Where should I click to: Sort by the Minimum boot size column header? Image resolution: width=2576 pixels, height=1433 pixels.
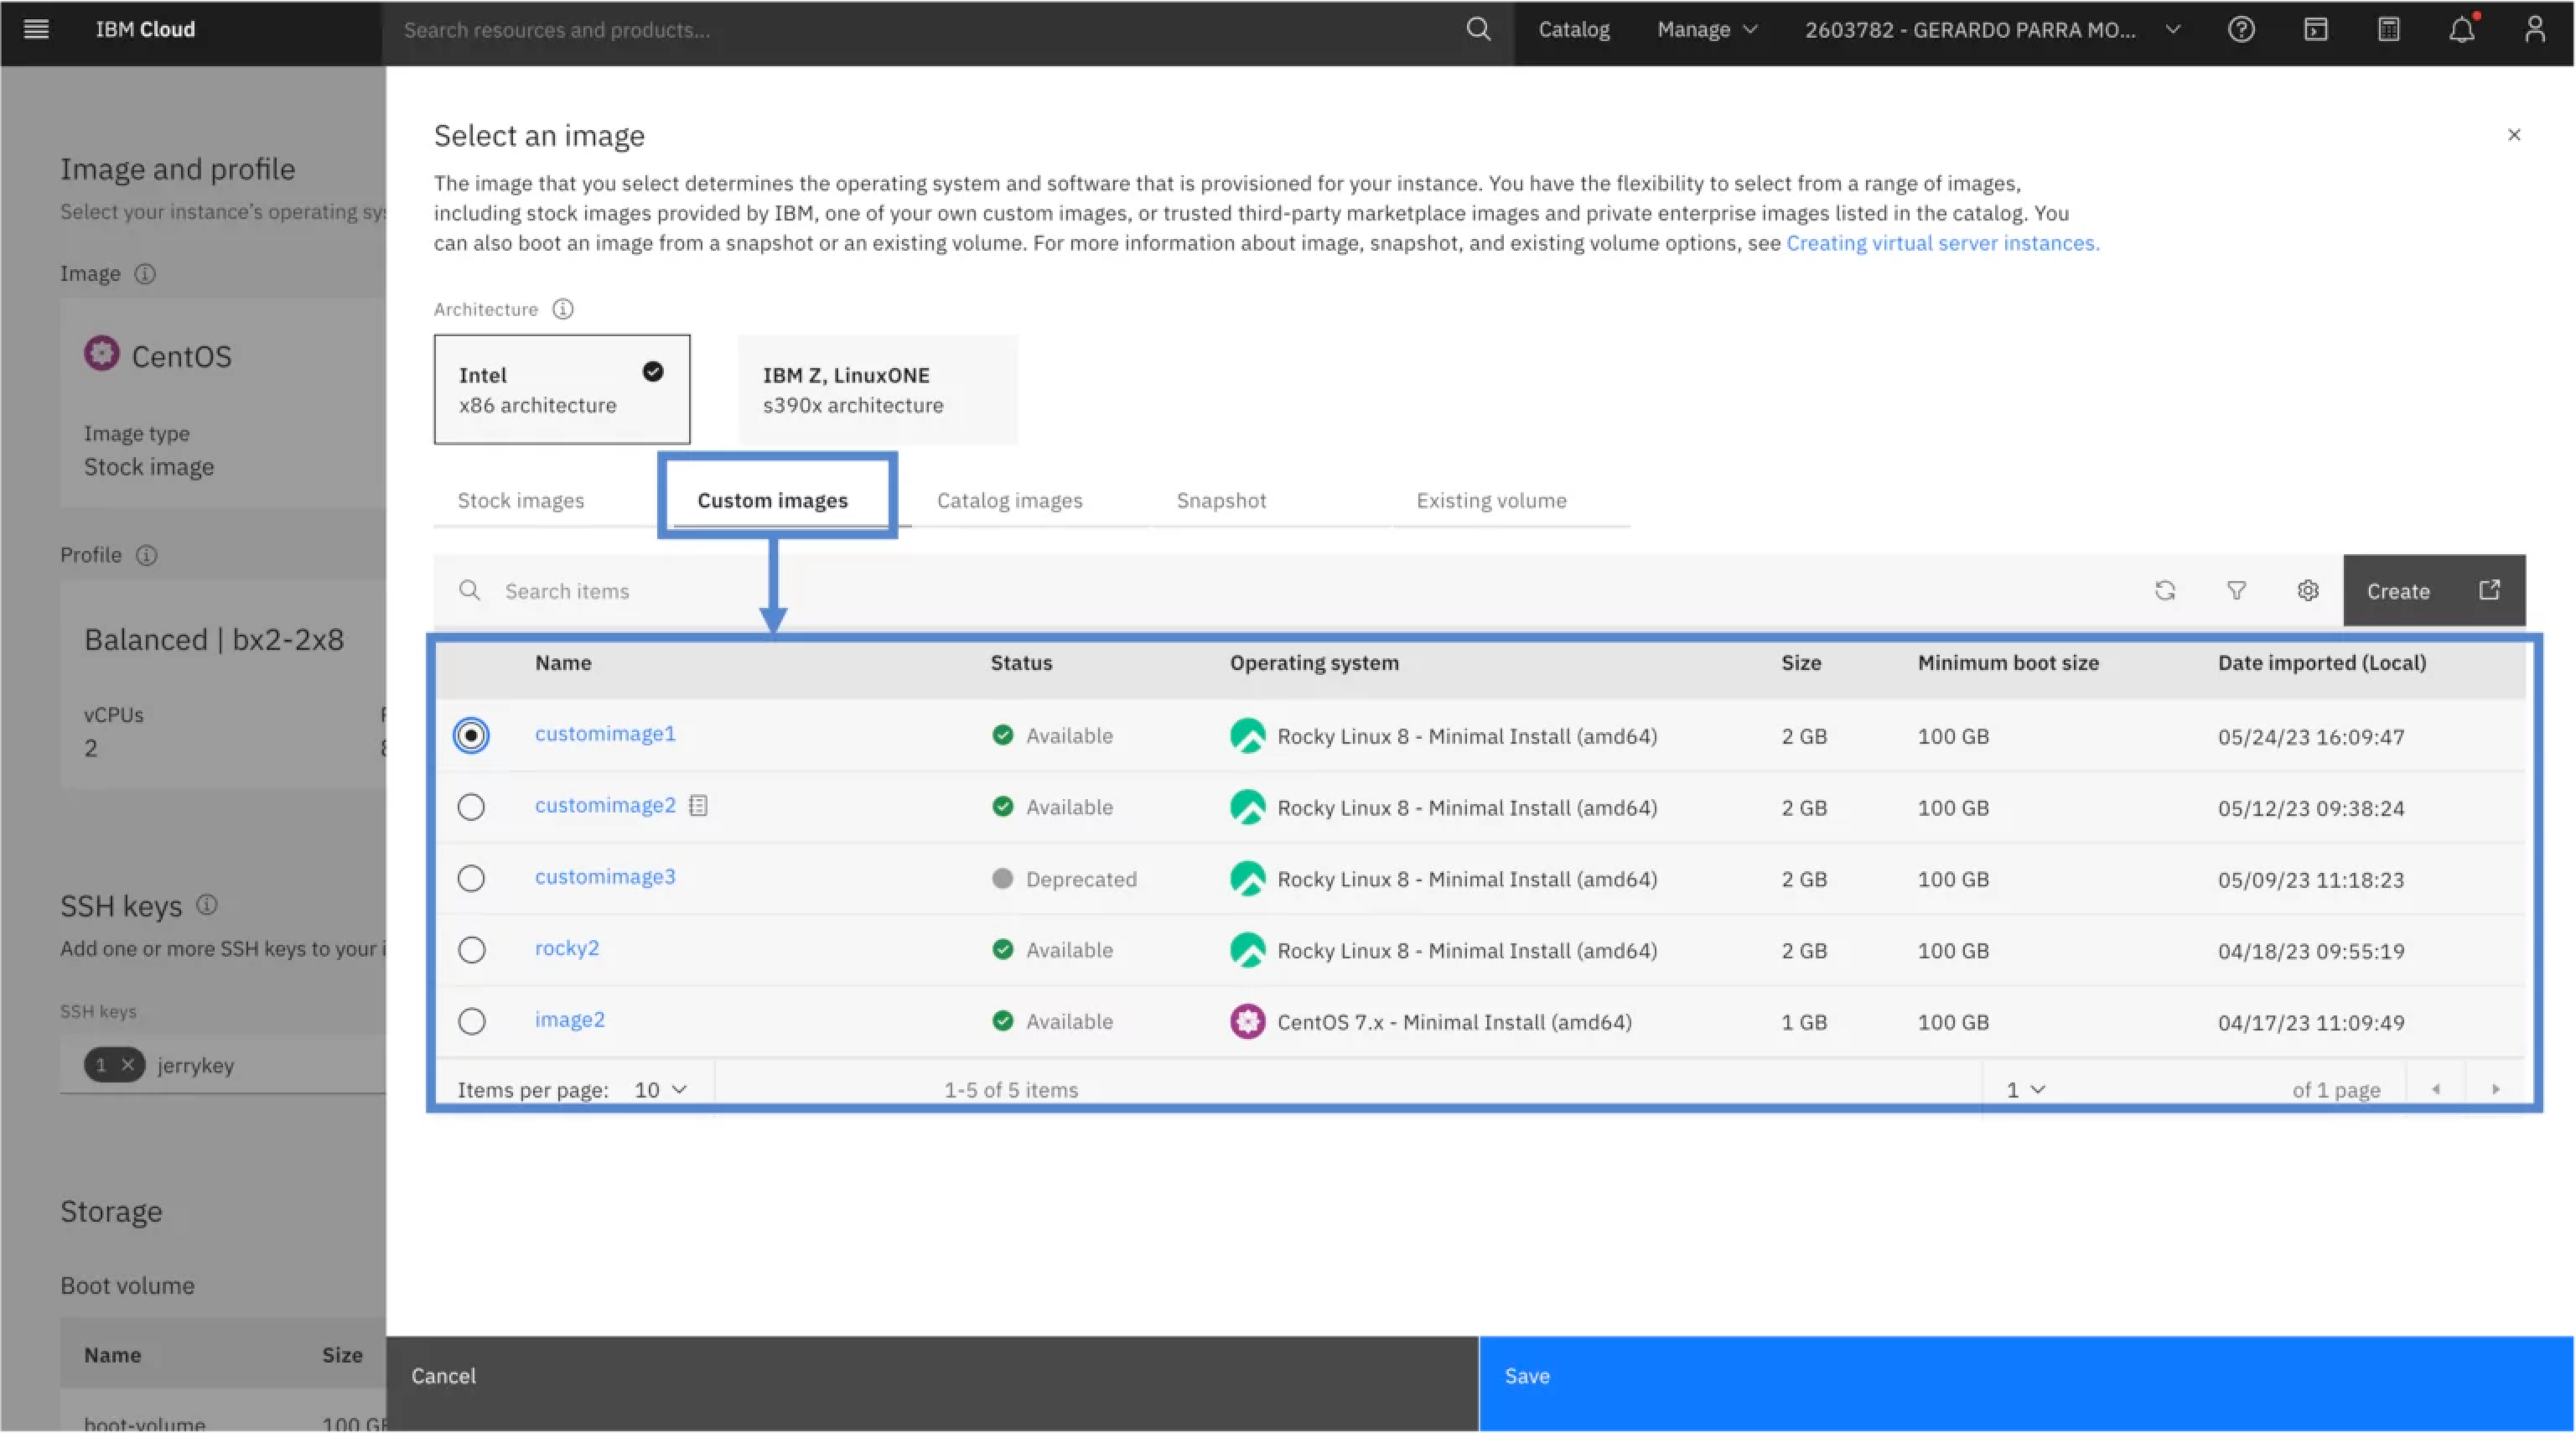click(2008, 662)
